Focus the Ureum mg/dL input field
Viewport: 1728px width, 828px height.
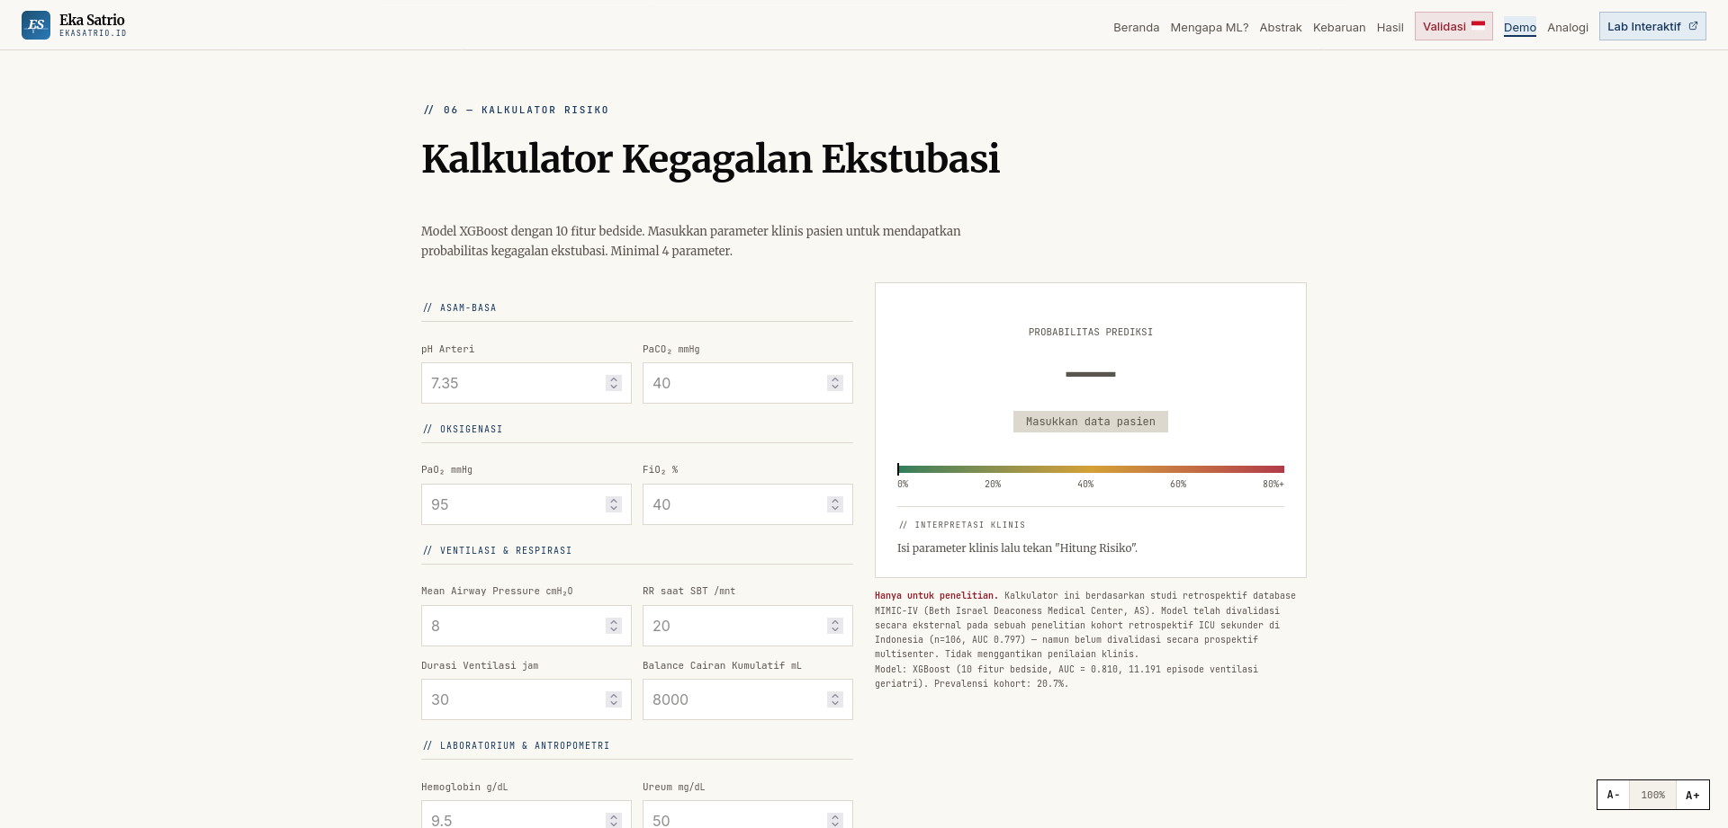748,815
